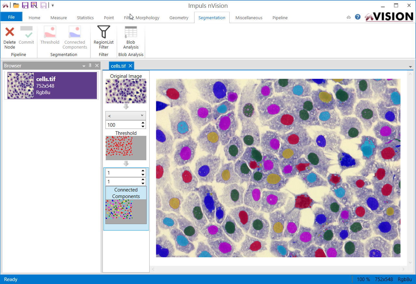Switch to the Measure ribbon tab
Screen dimensions: 416x284
[x=59, y=18]
